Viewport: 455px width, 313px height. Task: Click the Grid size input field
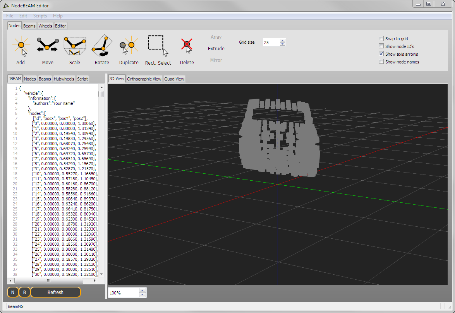point(271,42)
